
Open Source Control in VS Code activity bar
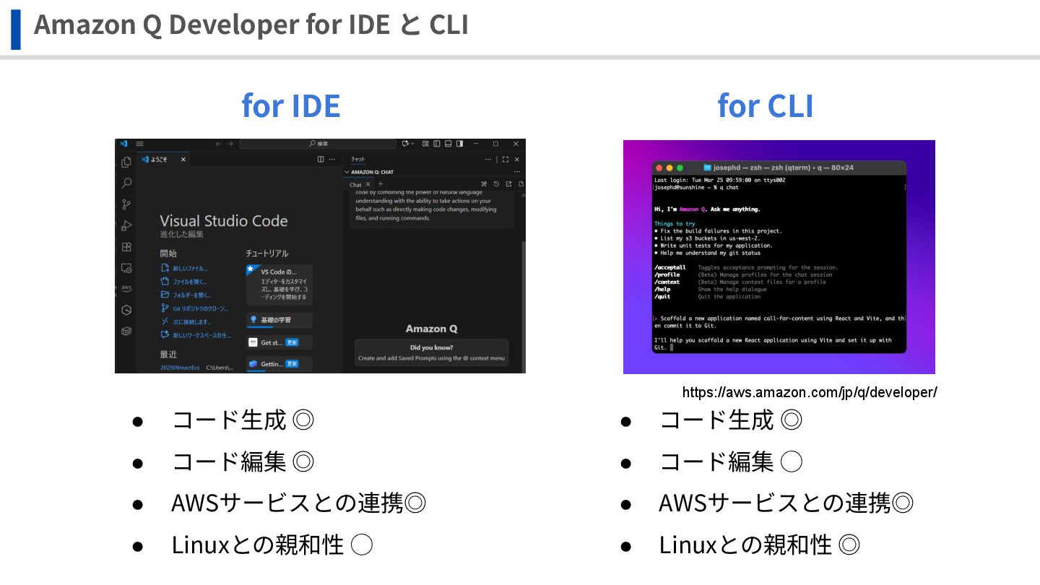126,204
